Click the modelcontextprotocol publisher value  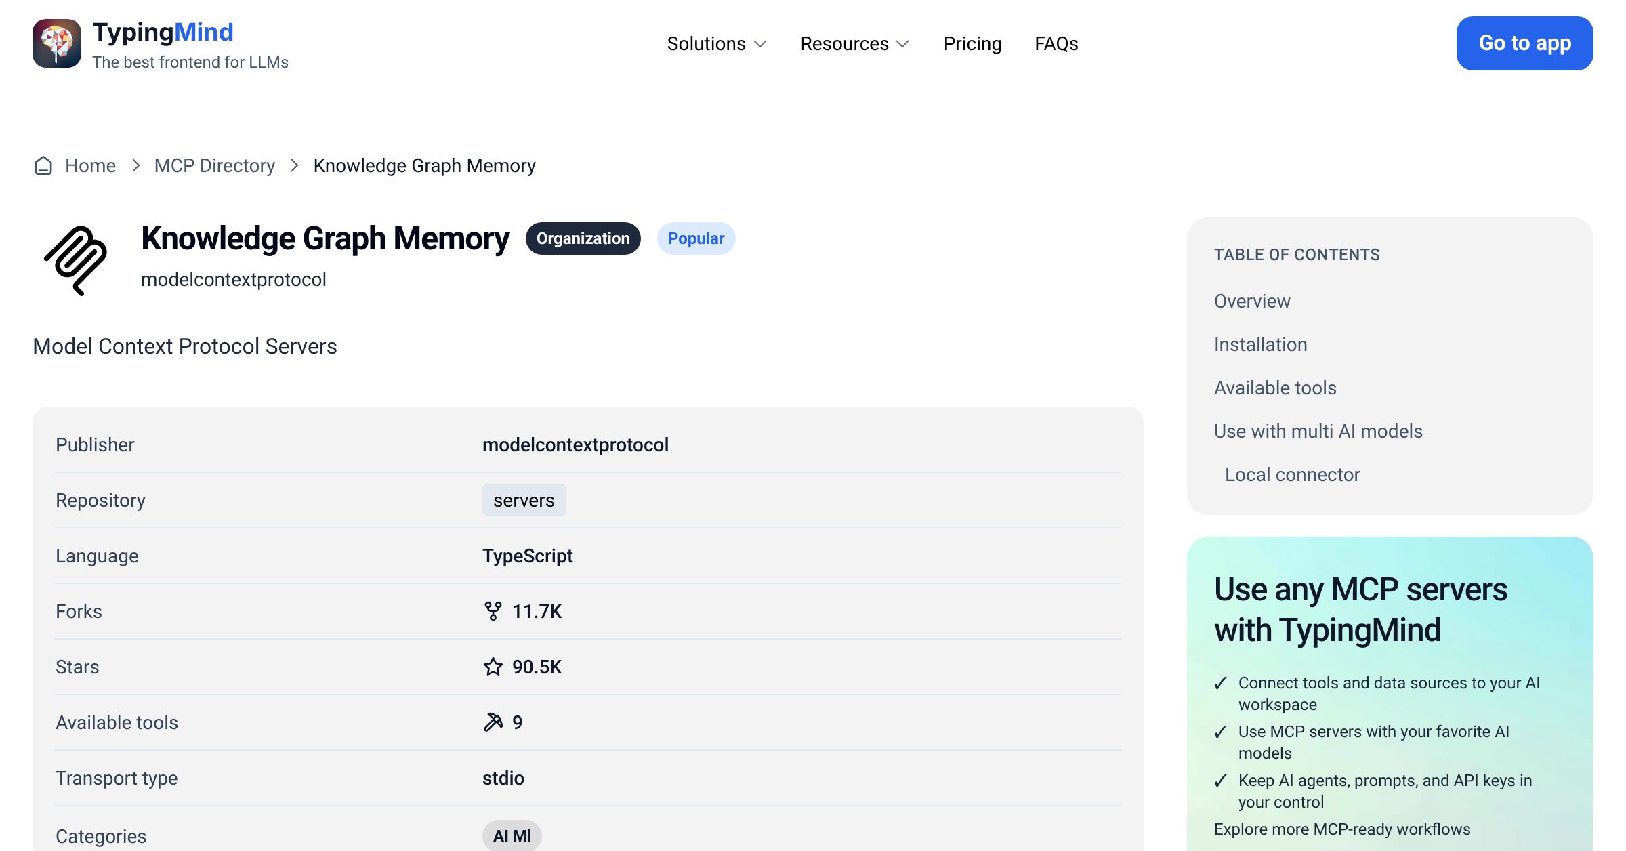click(x=575, y=444)
